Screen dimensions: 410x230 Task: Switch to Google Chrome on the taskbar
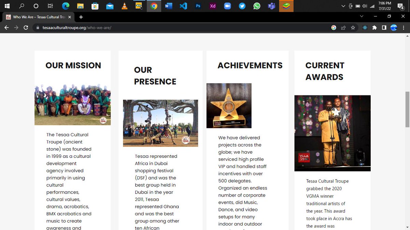point(154,6)
